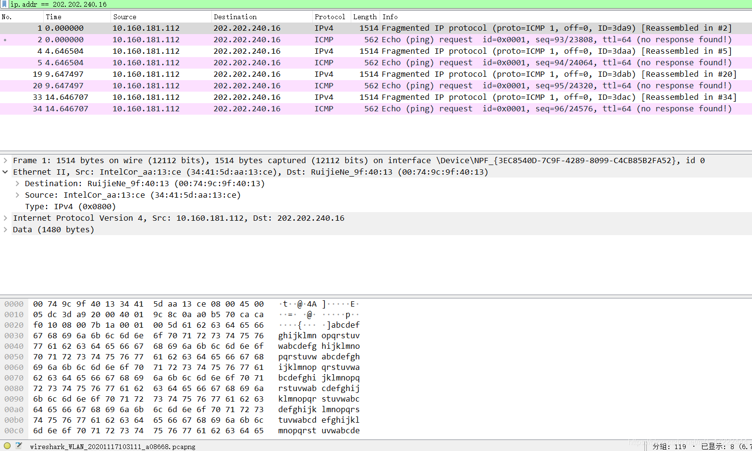752x451 pixels.
Task: Expand the Ethernet Destination RuijieNe field
Action: click(x=17, y=183)
